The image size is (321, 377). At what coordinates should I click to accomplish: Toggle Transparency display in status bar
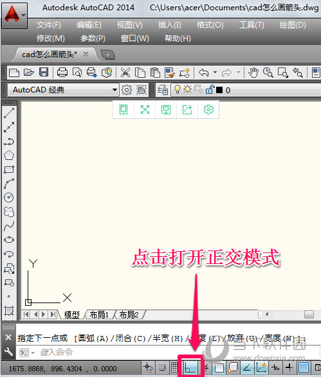pyautogui.click(x=304, y=367)
